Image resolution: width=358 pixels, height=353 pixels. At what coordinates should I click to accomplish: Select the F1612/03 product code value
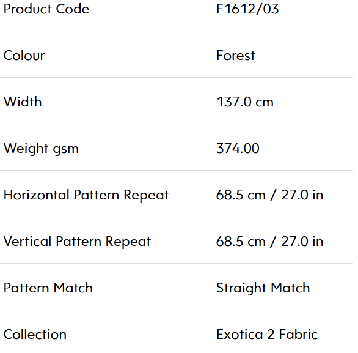coord(247,9)
